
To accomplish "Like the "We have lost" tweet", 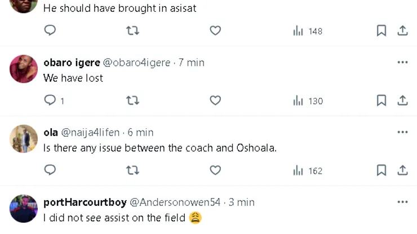I will (215, 100).
